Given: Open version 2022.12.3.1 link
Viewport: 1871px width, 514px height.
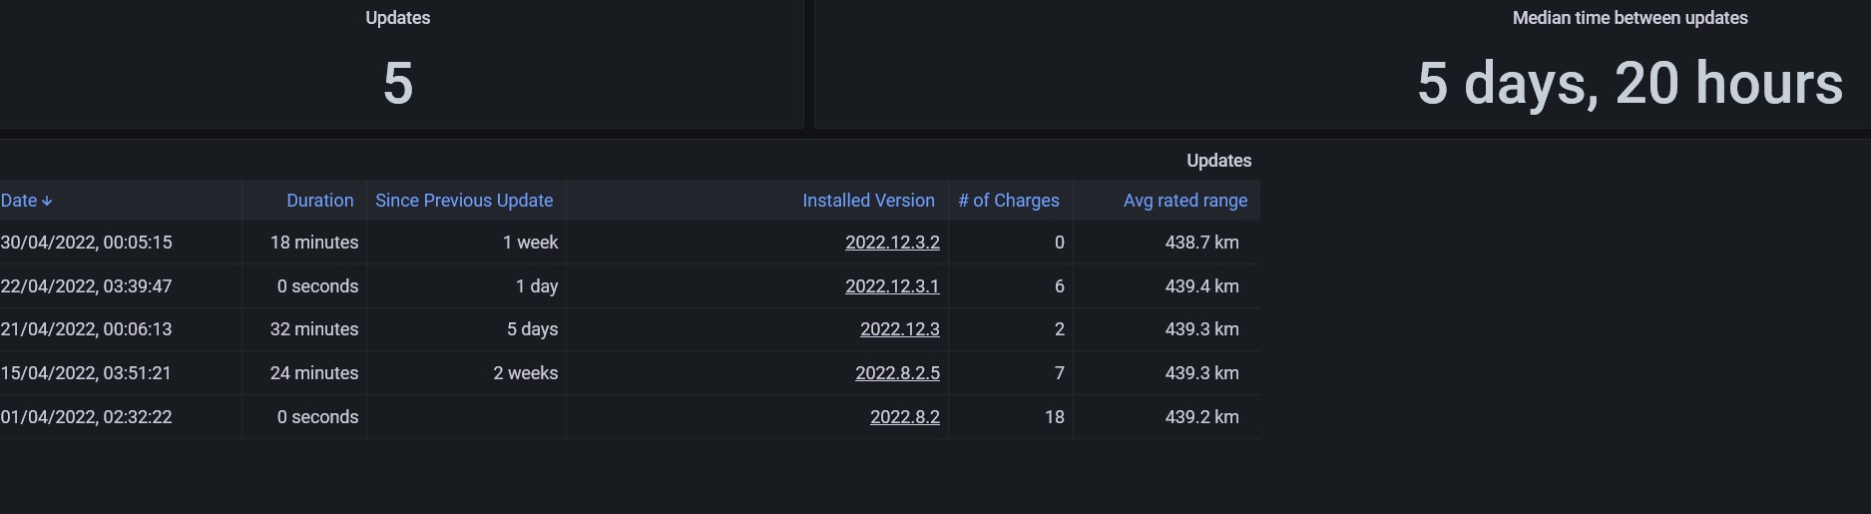Looking at the screenshot, I should (x=892, y=286).
